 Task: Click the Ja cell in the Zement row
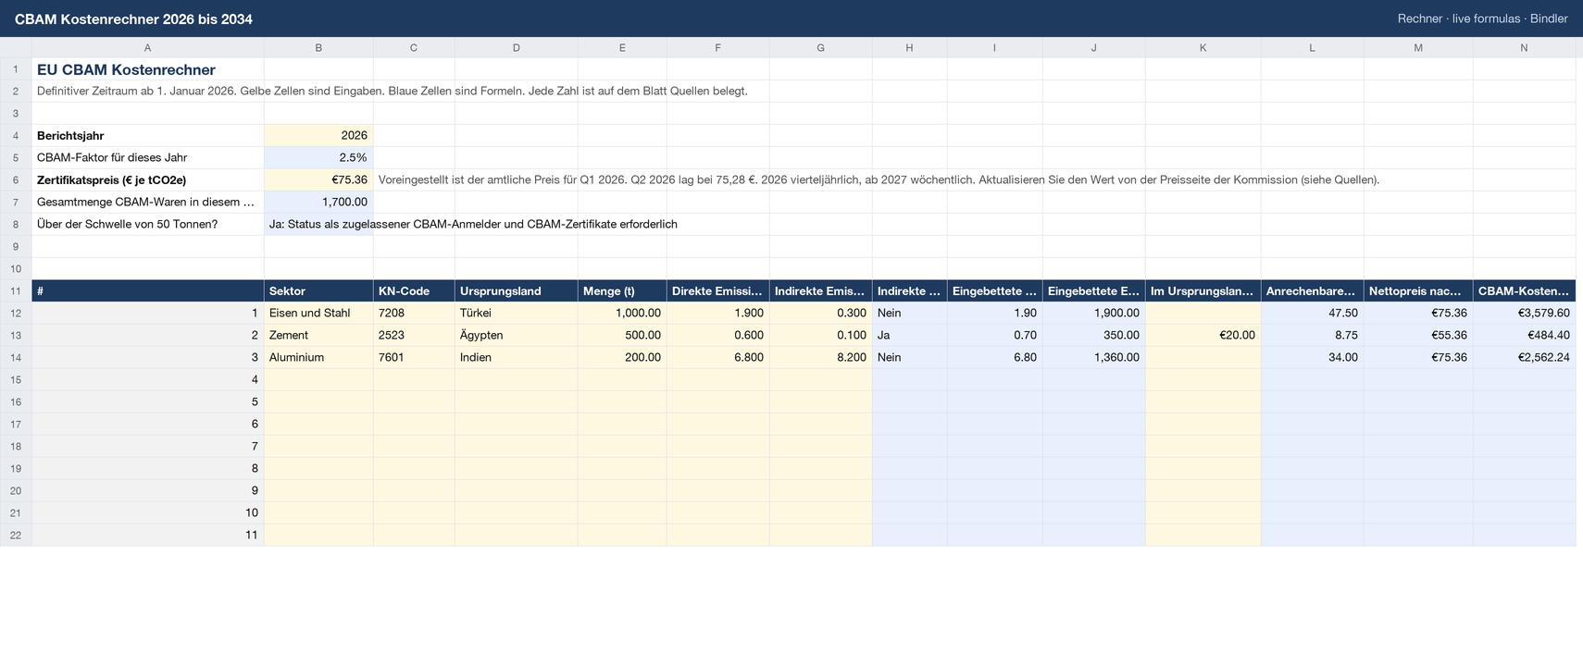coord(909,335)
